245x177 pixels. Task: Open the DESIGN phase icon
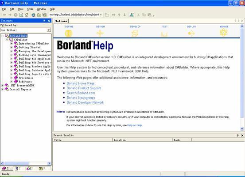click(100, 33)
